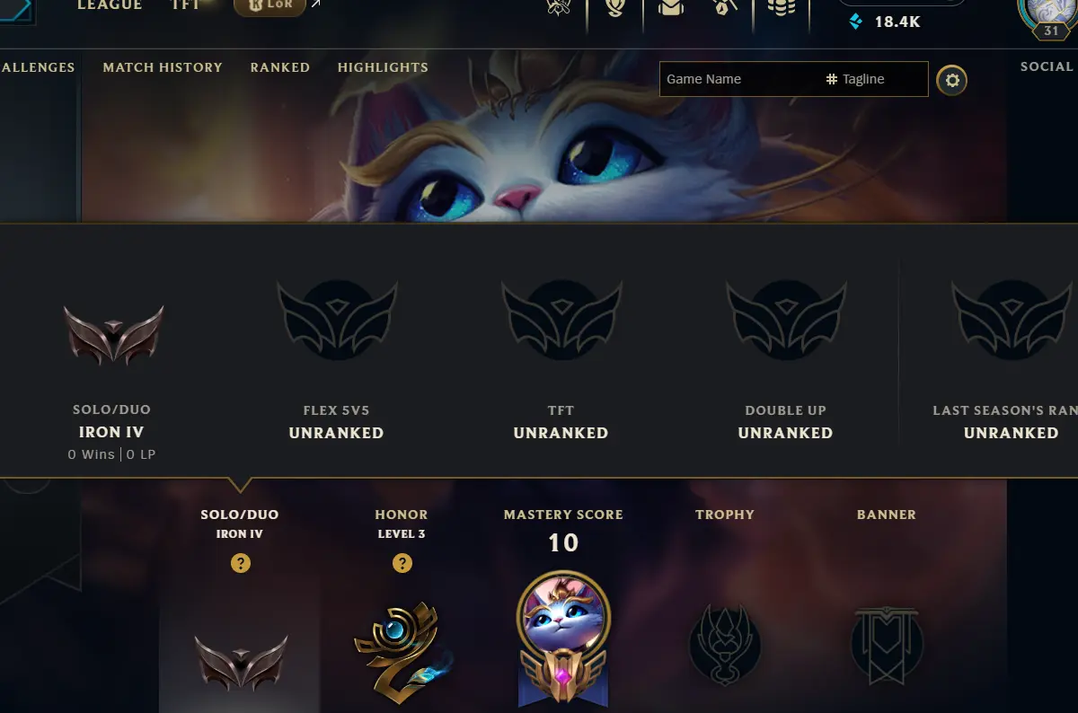Screen dimensions: 1078x713
Task: Click the Solo/Duo rank help question mark
Action: coord(240,563)
